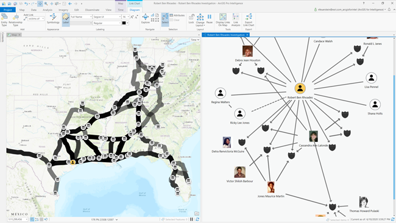Increase label font size icon
This screenshot has height=223, width=396.
(x=132, y=16)
